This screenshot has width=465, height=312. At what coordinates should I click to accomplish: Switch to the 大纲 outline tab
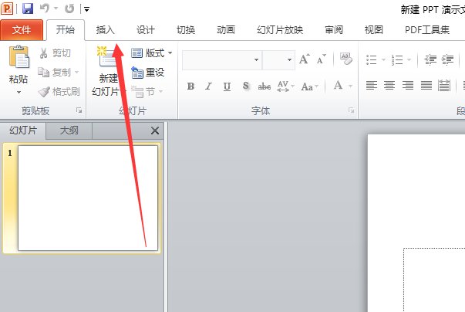tap(69, 131)
